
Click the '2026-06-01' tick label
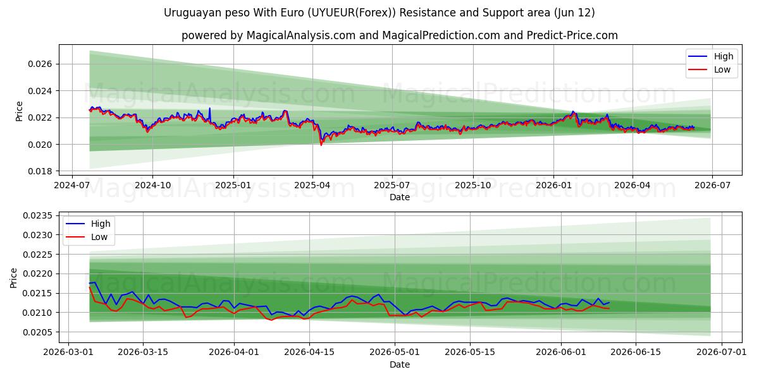(561, 352)
